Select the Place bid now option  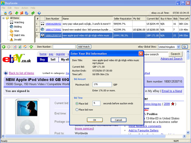click(x=77, y=110)
